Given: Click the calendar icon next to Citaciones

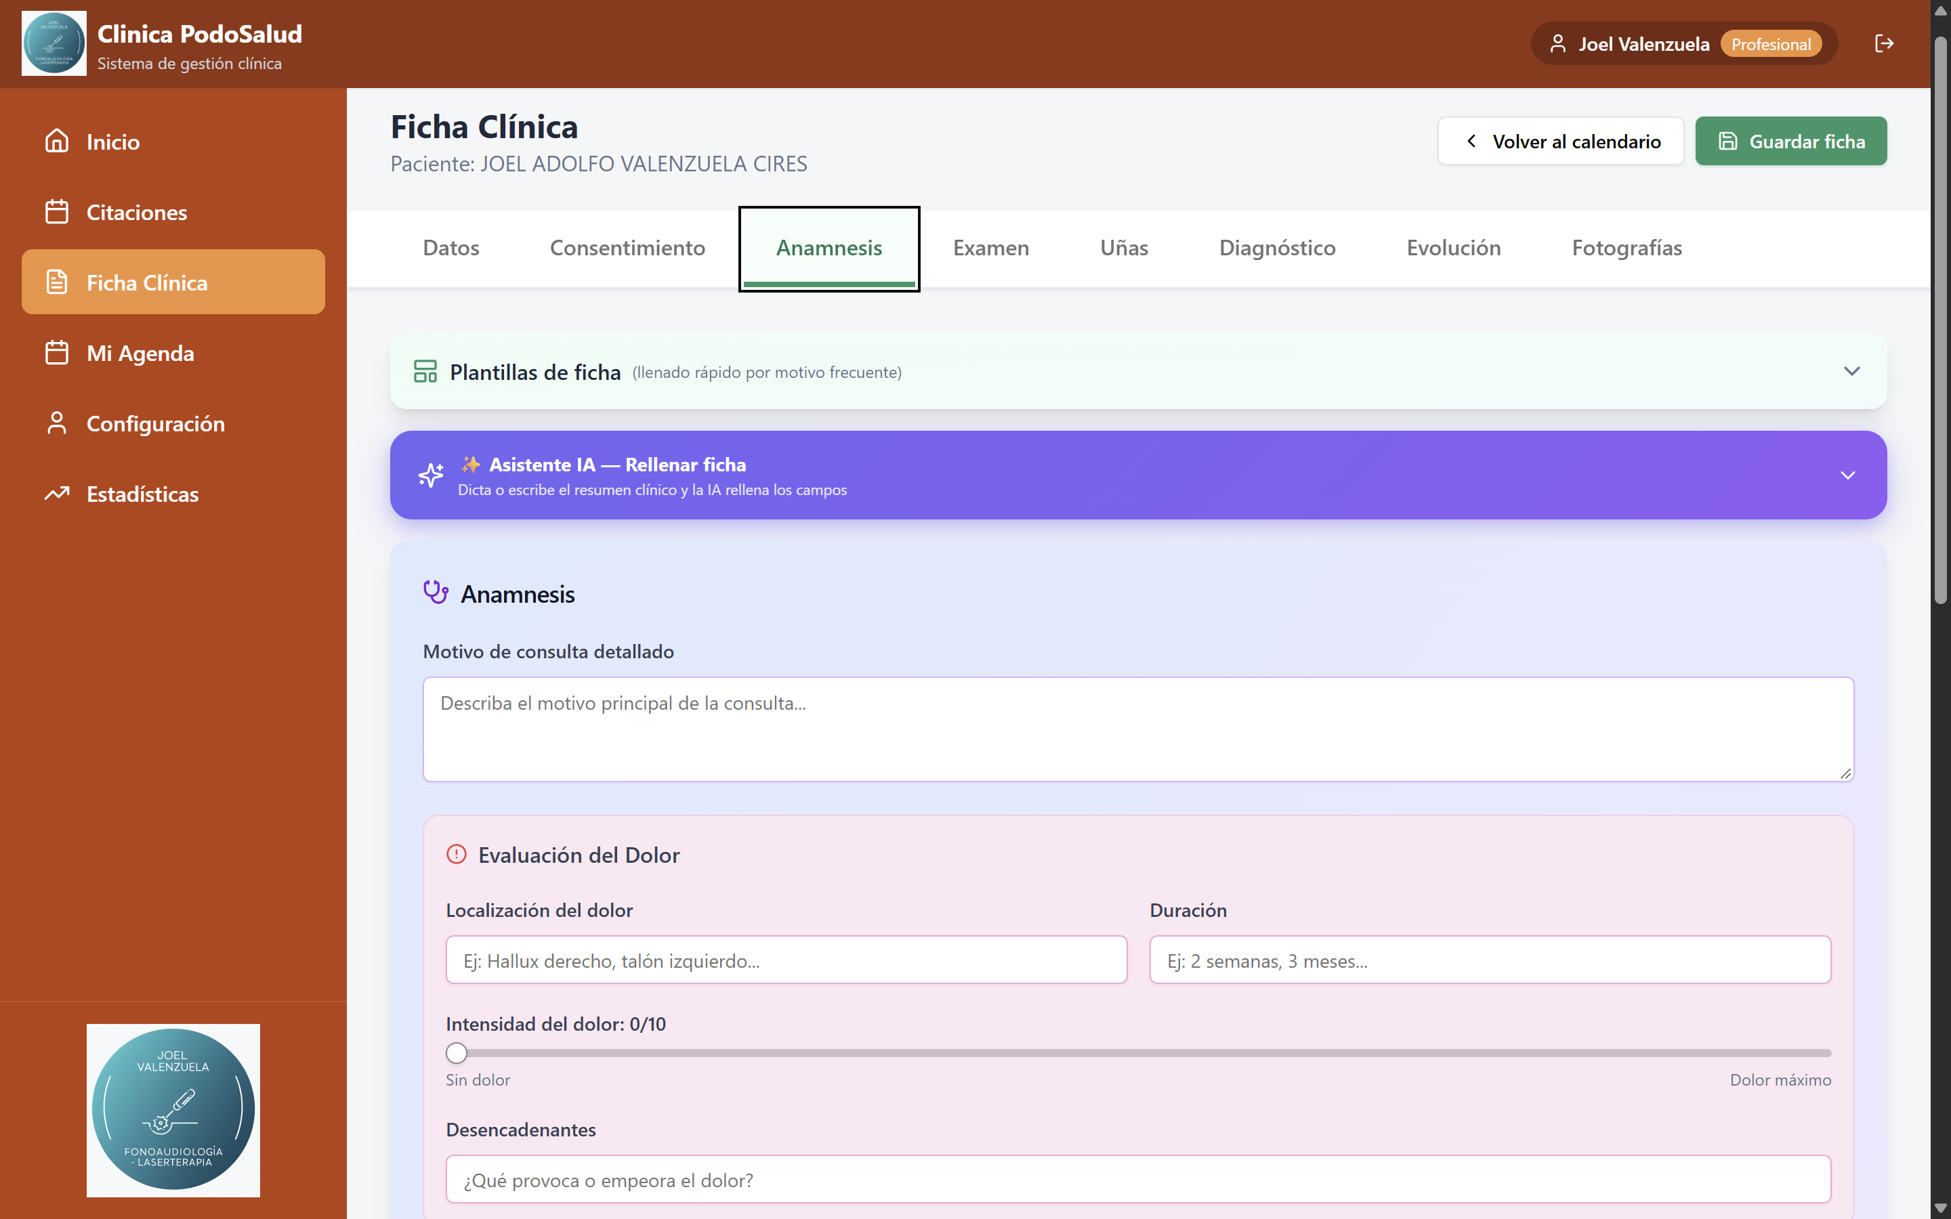Looking at the screenshot, I should coord(56,211).
